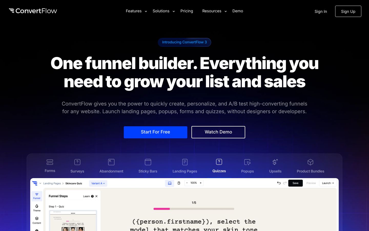Viewport: 369px width, 231px height.
Task: Click the 1/5 step indicator
Action: [194, 203]
